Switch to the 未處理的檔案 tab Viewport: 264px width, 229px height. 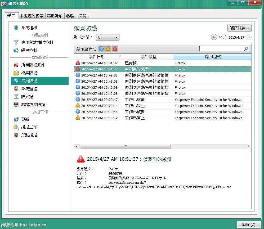32,16
